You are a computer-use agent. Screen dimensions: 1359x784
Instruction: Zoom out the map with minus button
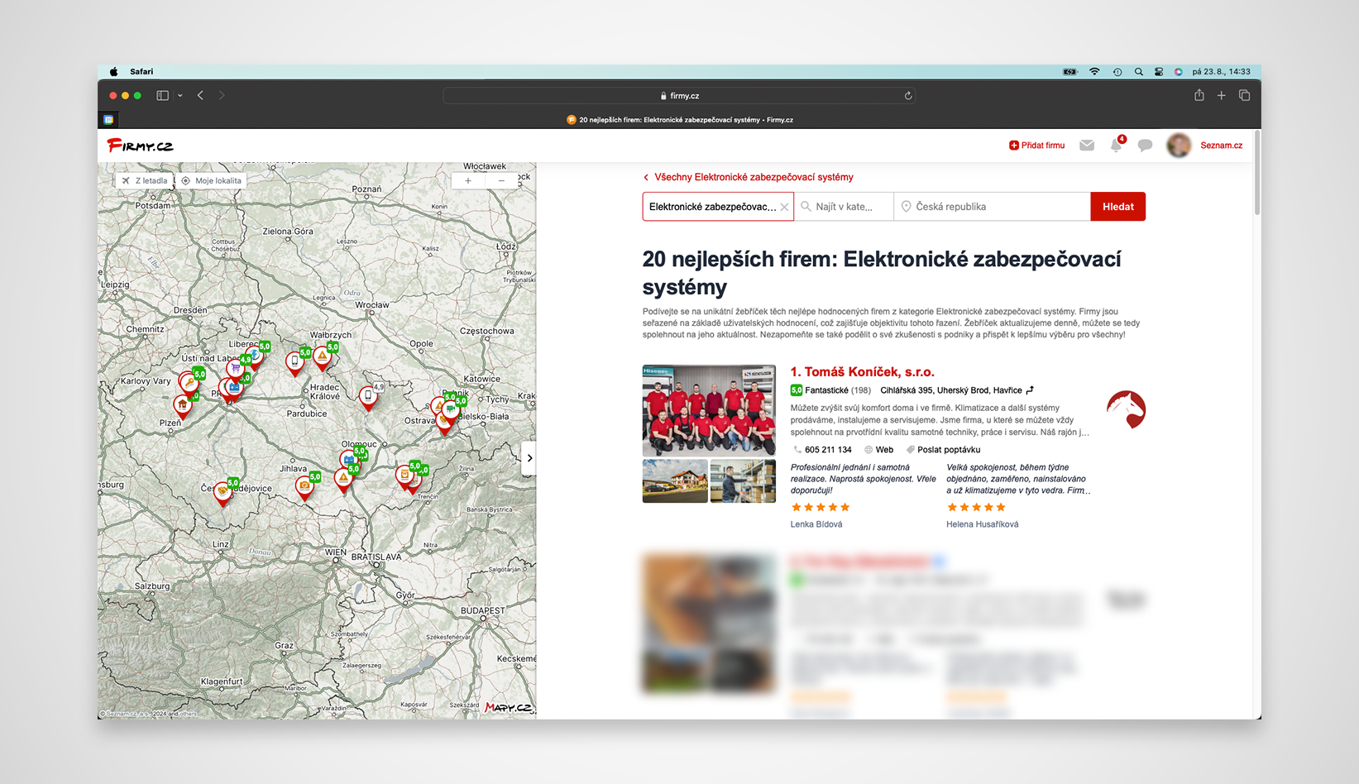click(501, 180)
